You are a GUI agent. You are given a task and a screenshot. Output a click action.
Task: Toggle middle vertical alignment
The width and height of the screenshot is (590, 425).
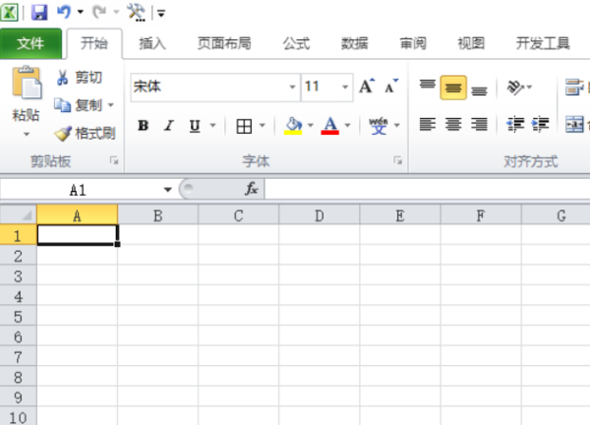(453, 88)
